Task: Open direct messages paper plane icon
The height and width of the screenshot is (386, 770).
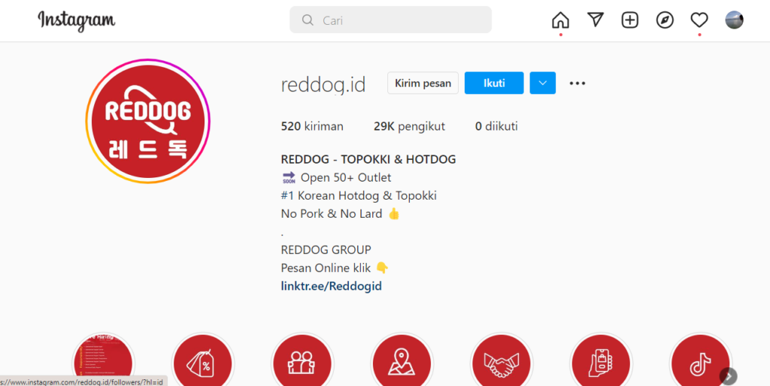Action: tap(596, 20)
